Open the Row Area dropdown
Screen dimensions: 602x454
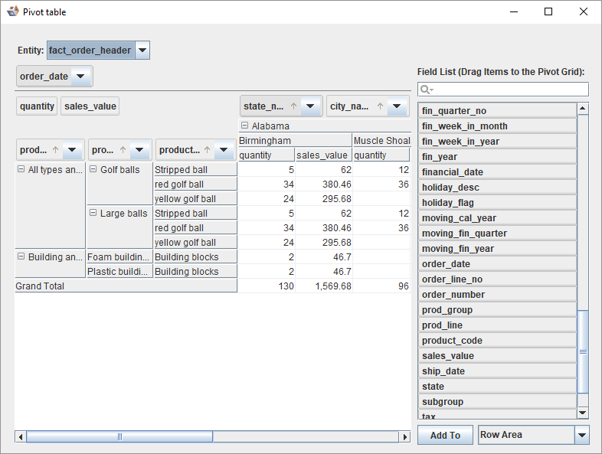click(581, 435)
